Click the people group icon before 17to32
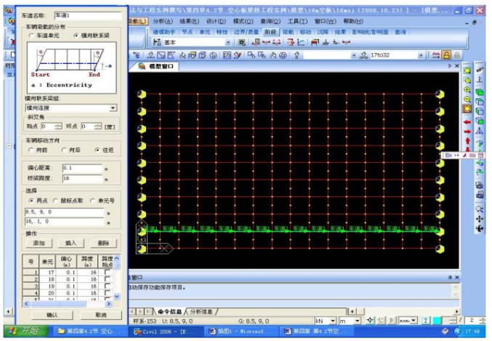The image size is (492, 341). (363, 55)
